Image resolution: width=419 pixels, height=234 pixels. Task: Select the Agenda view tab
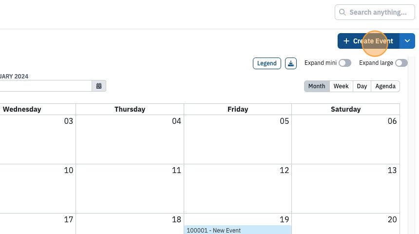[x=385, y=86]
